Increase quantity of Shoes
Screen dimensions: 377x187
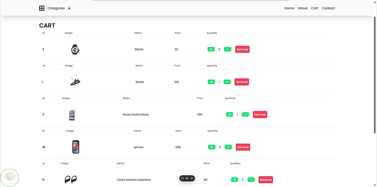211,82
